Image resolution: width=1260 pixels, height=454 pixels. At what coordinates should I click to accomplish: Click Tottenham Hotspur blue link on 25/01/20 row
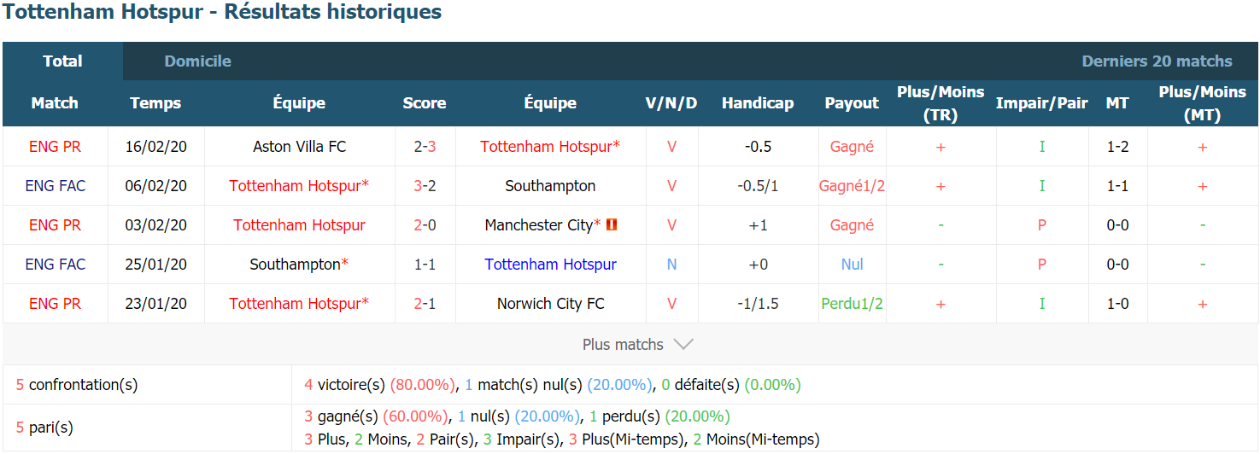point(550,265)
